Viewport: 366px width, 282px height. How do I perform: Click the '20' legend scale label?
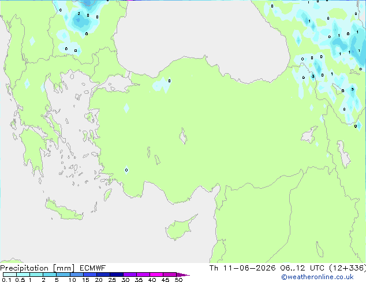pyautogui.click(x=99, y=280)
